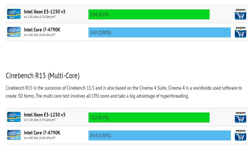Open the Intel Xeon E3-1230 v3 link scoring 144
The image size is (252, 149).
(x=45, y=12)
